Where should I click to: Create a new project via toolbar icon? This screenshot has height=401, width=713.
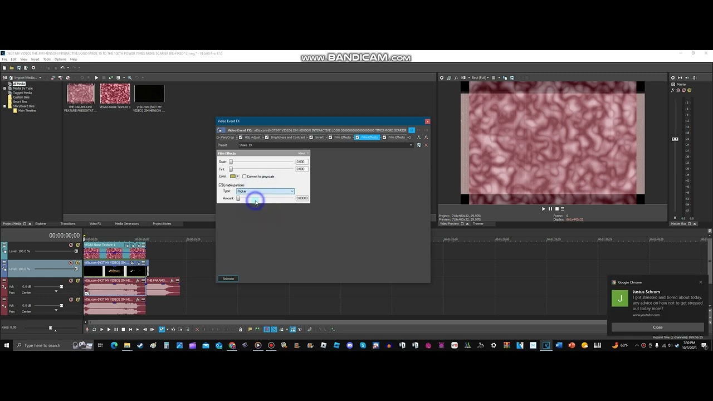pos(4,68)
